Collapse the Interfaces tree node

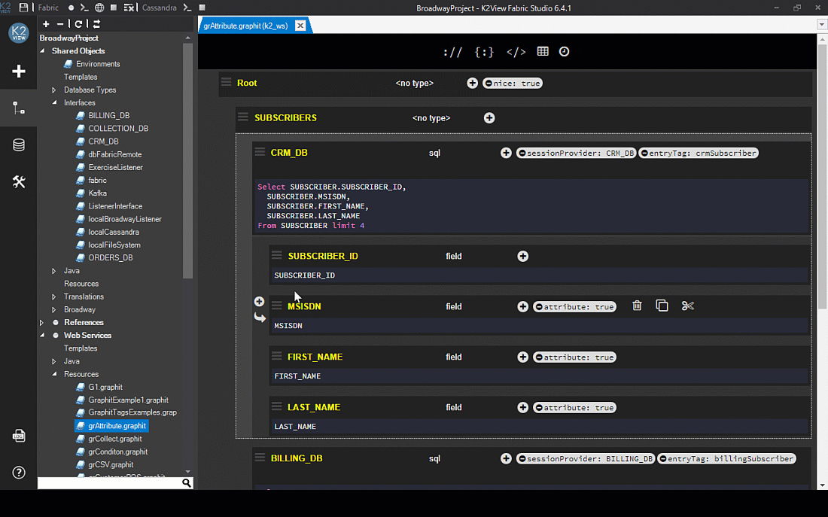54,103
